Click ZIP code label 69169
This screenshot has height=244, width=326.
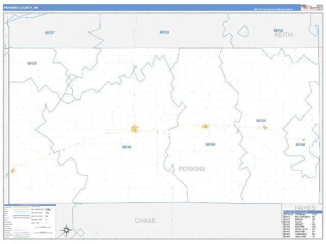pos(300,144)
